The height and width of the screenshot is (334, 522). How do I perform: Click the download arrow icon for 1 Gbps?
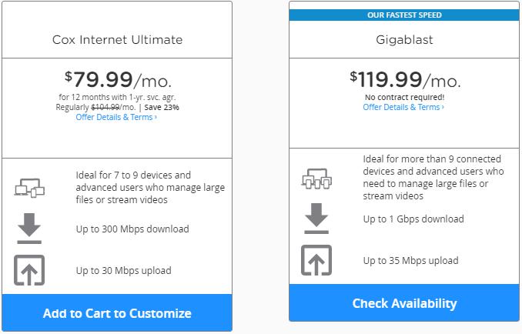point(316,219)
